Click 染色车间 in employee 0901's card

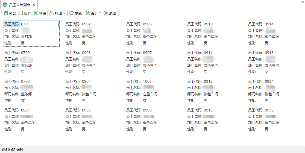(28, 123)
